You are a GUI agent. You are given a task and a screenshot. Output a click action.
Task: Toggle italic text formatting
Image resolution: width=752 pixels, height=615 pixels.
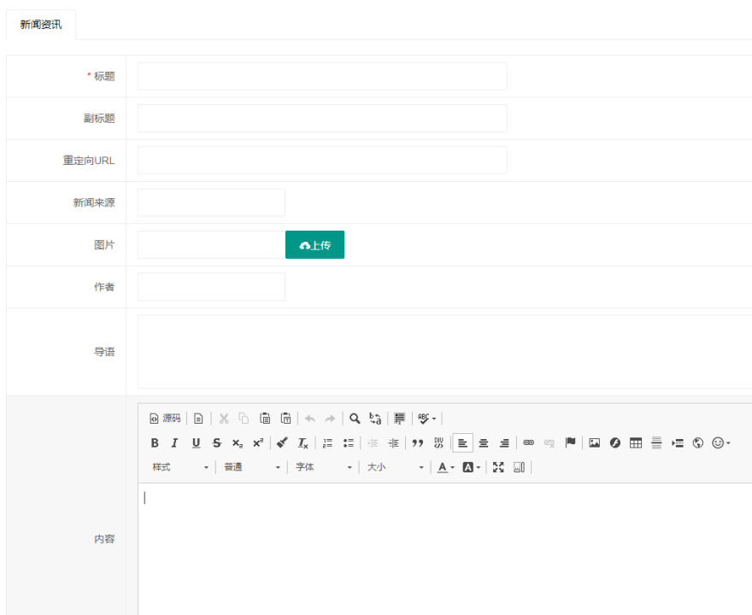click(x=174, y=442)
